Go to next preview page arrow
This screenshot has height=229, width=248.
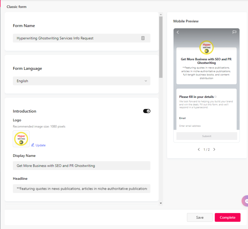click(214, 149)
